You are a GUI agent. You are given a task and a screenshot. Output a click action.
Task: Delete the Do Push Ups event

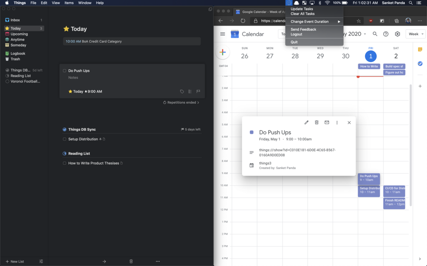tap(317, 123)
